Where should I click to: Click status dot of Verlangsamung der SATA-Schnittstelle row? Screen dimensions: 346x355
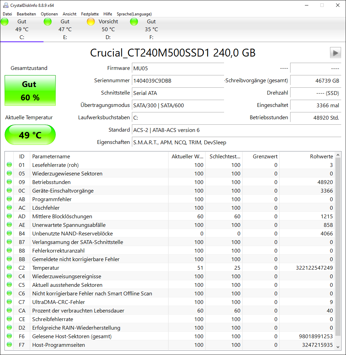[x=9, y=242]
